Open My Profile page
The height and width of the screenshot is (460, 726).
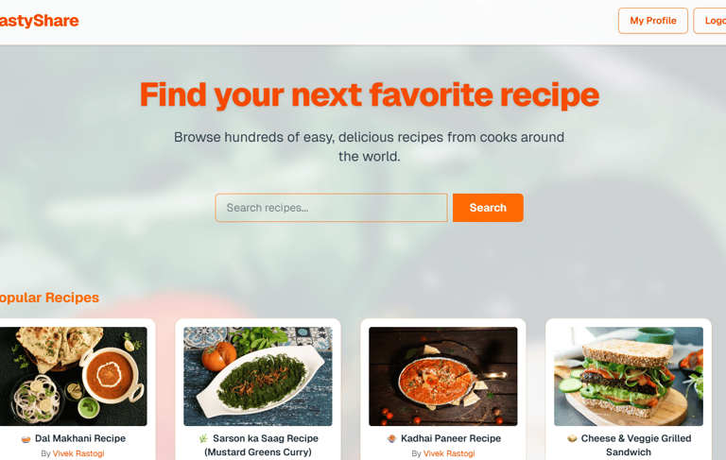[x=653, y=21]
